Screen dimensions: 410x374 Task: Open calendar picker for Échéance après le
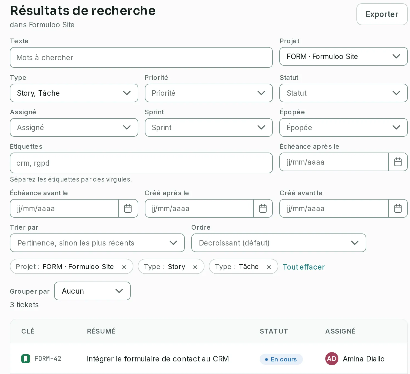tap(398, 162)
